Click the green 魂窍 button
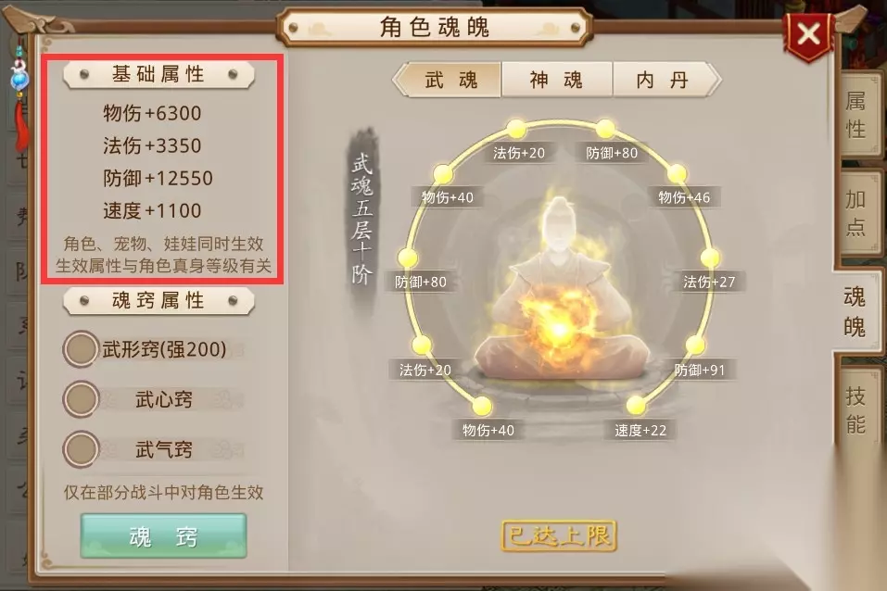The height and width of the screenshot is (591, 887). (x=163, y=536)
